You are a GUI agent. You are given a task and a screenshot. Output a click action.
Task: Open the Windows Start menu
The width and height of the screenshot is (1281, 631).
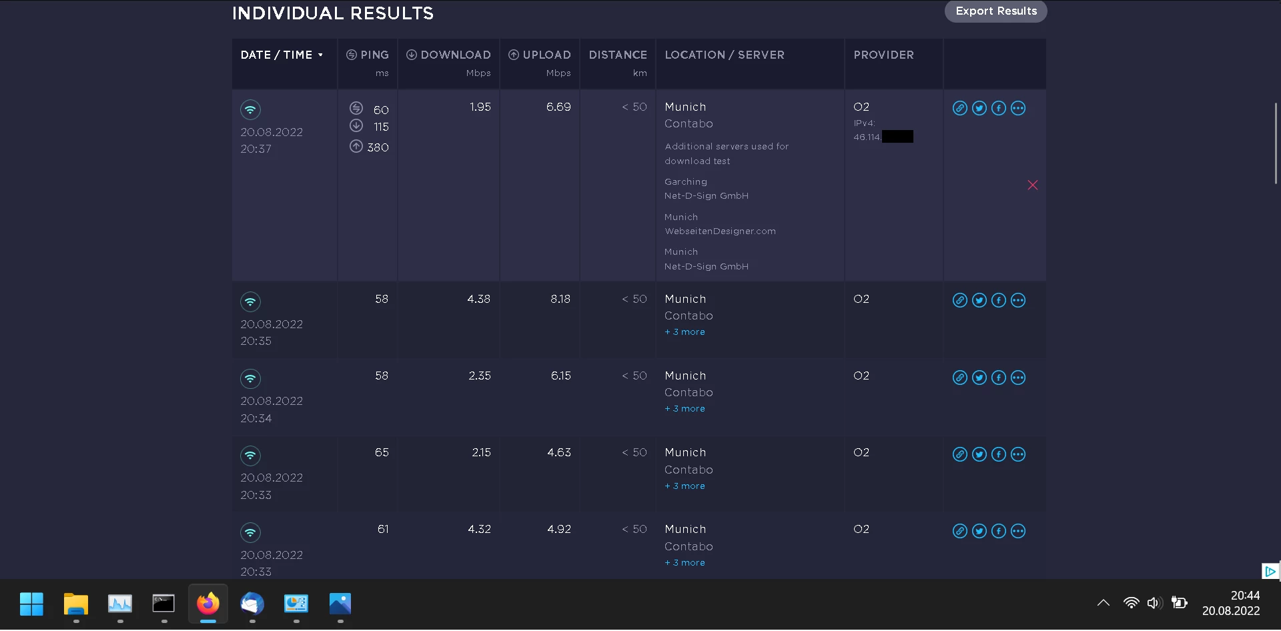coord(31,604)
